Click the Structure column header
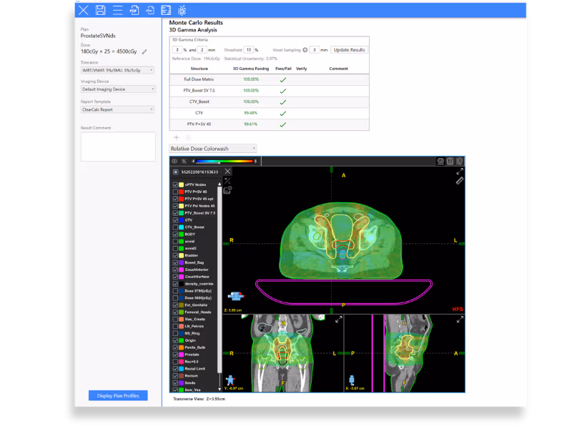The image size is (572, 429). tap(199, 69)
